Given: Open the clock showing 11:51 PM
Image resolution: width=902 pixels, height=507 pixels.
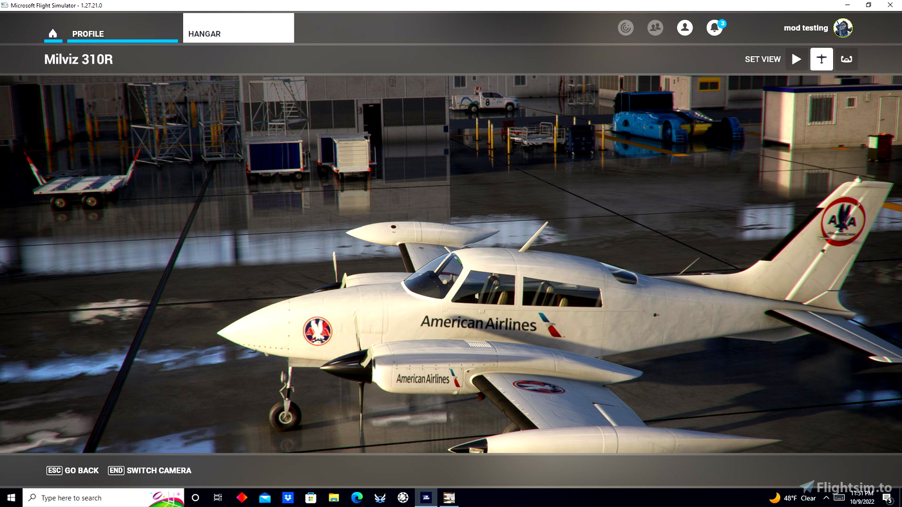Looking at the screenshot, I should tap(862, 498).
